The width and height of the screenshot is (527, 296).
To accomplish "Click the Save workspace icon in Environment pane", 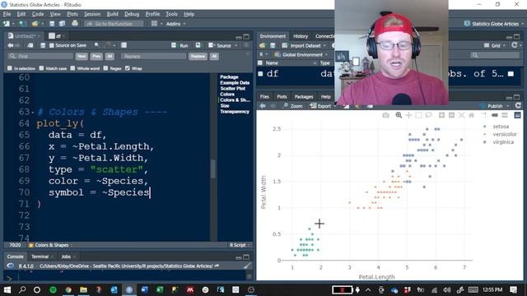I will pos(273,45).
